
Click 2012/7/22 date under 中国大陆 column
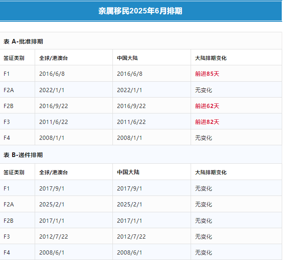(131, 237)
